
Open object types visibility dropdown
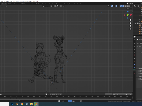point(109,6)
